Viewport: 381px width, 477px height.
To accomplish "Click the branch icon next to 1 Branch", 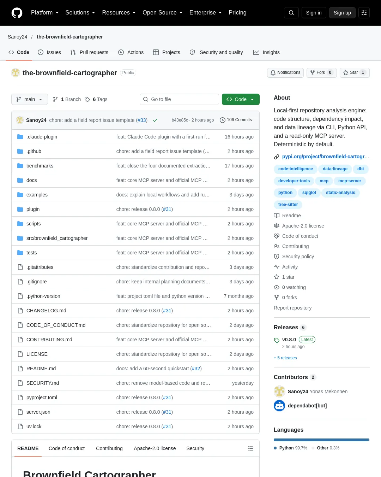I will (55, 99).
